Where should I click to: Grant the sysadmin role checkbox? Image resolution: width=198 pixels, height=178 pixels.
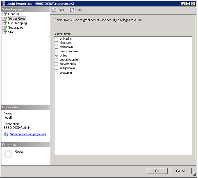pos(56,73)
